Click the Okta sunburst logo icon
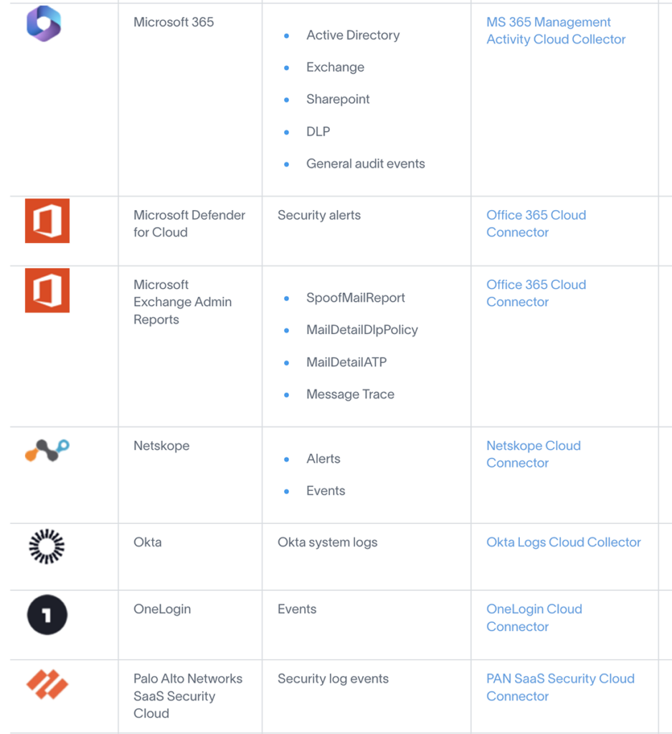 coord(47,547)
